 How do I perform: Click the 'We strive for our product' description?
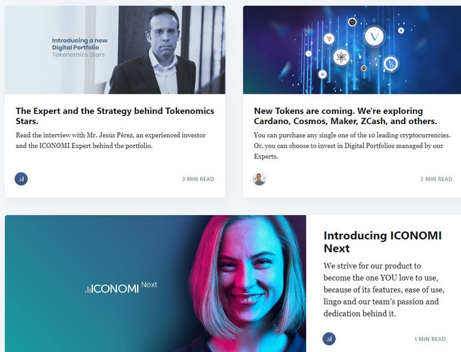point(384,289)
